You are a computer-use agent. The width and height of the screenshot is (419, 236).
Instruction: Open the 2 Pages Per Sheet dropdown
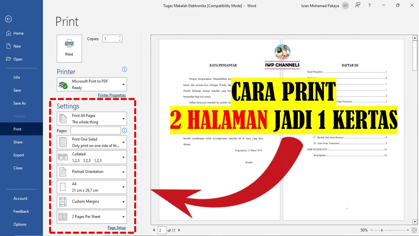point(92,217)
